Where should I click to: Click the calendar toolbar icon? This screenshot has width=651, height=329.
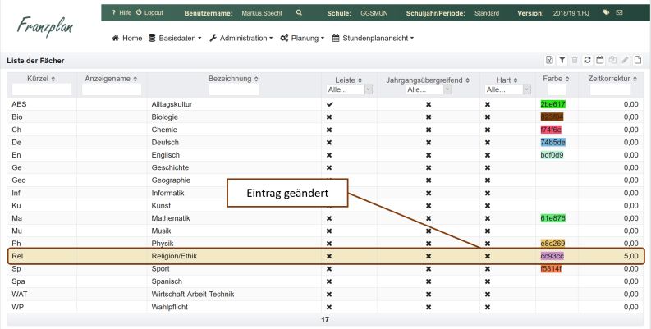coord(599,60)
